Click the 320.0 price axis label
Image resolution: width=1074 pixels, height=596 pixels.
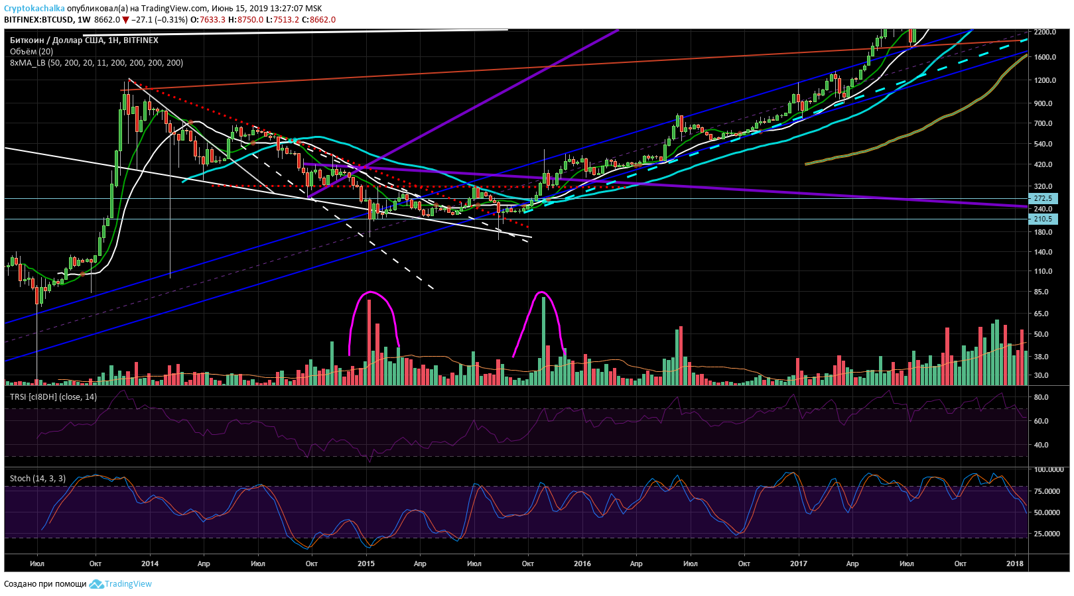1043,186
